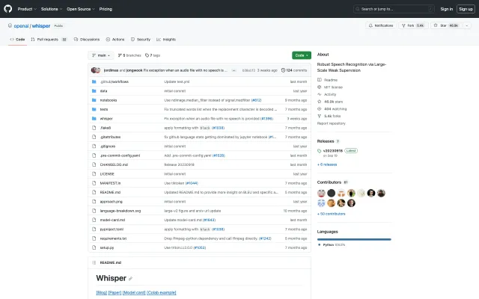The width and height of the screenshot is (479, 299).
Task: Switch to the Pull requests tab
Action: (x=52, y=39)
